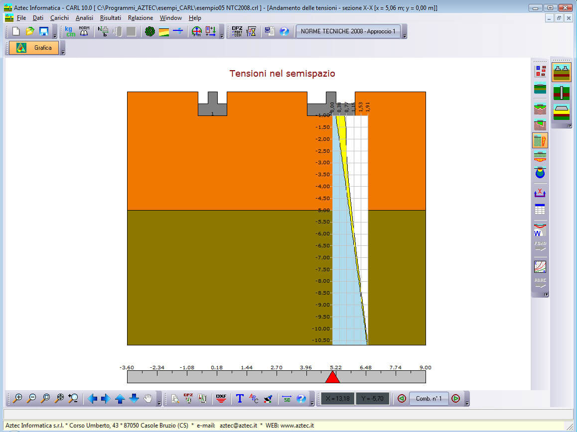The height and width of the screenshot is (432, 577).
Task: Click the DXF export icon
Action: (221, 398)
